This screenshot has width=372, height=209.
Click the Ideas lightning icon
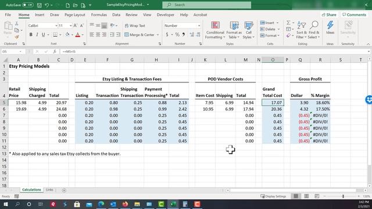[x=330, y=28]
